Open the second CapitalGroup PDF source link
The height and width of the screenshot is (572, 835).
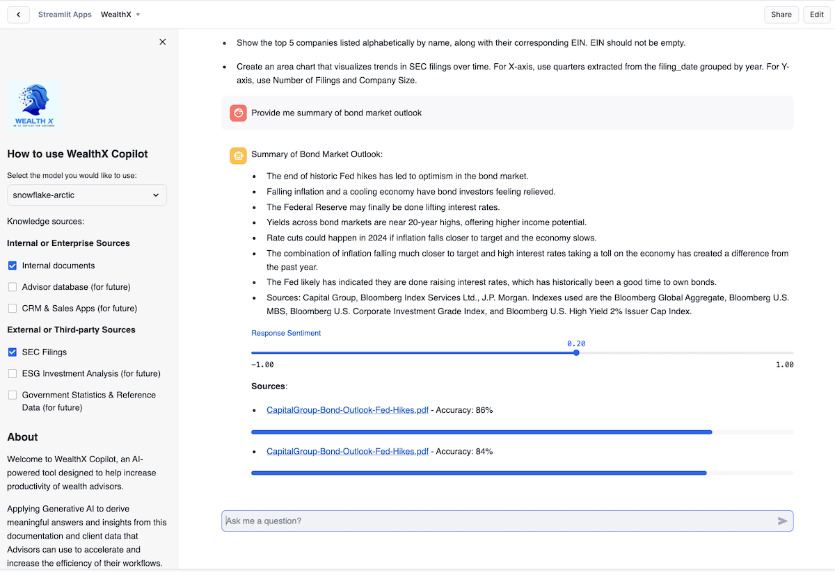tap(347, 452)
